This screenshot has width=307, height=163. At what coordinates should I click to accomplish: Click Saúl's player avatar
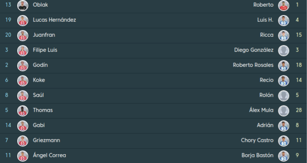pyautogui.click(x=22, y=95)
